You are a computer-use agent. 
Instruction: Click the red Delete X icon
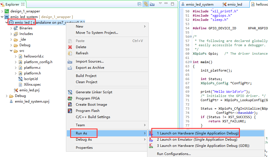tap(70, 47)
